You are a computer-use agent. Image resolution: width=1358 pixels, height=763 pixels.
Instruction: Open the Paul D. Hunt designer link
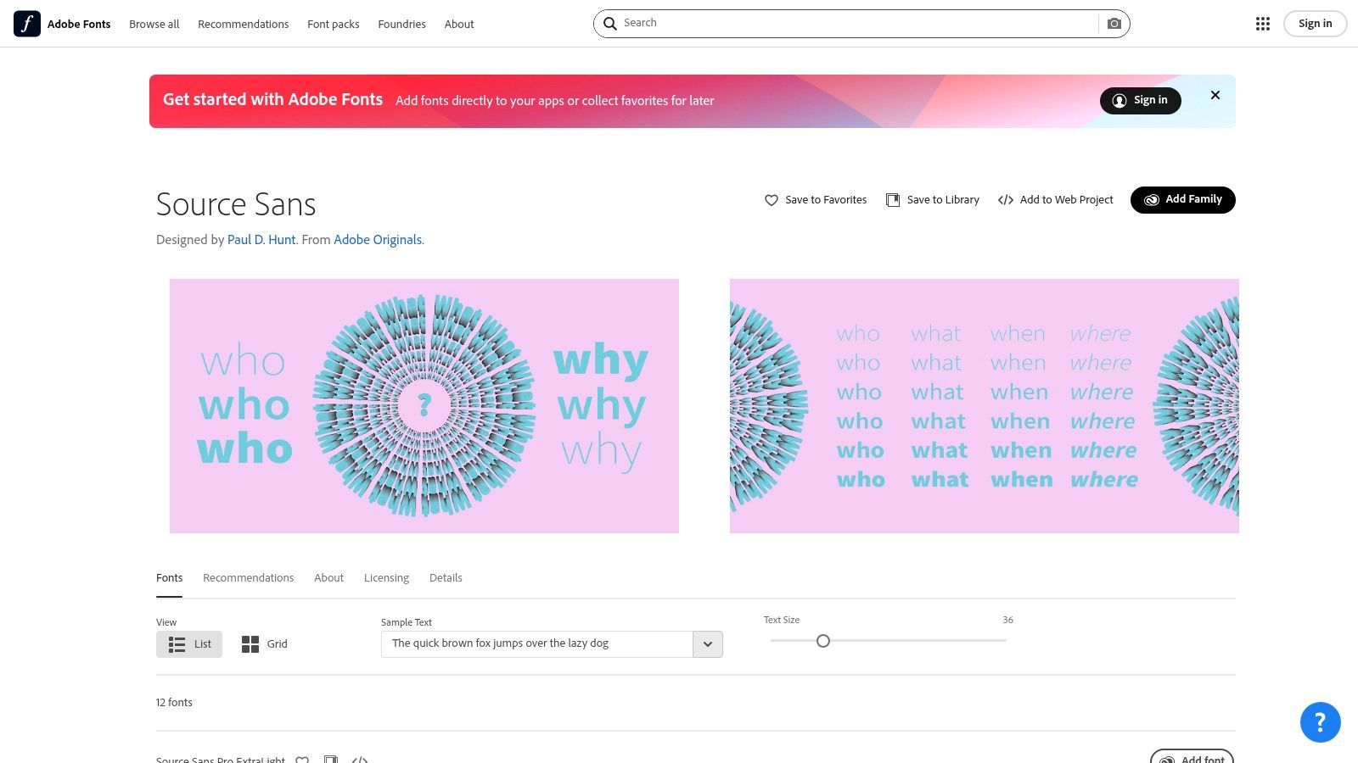pyautogui.click(x=261, y=240)
